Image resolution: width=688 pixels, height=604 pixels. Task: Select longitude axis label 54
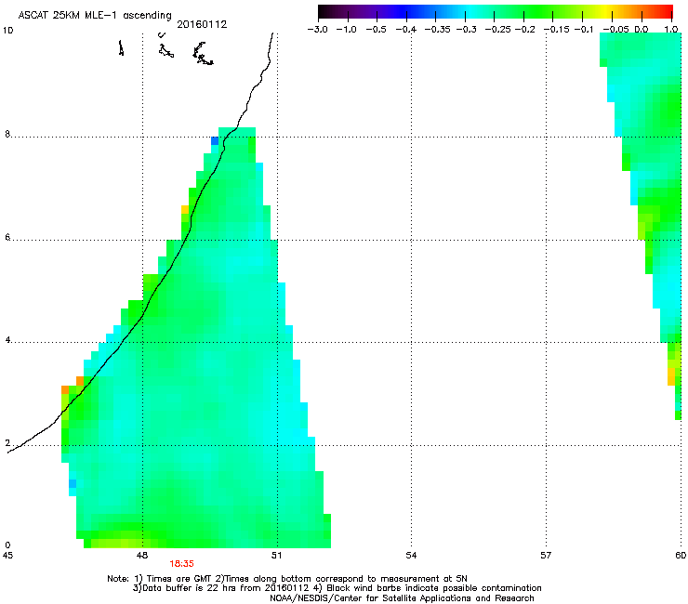coord(411,556)
